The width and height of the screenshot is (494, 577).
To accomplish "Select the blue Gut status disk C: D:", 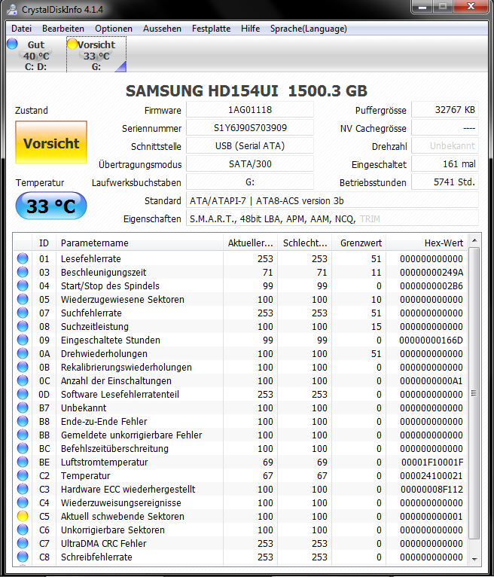I will point(30,55).
